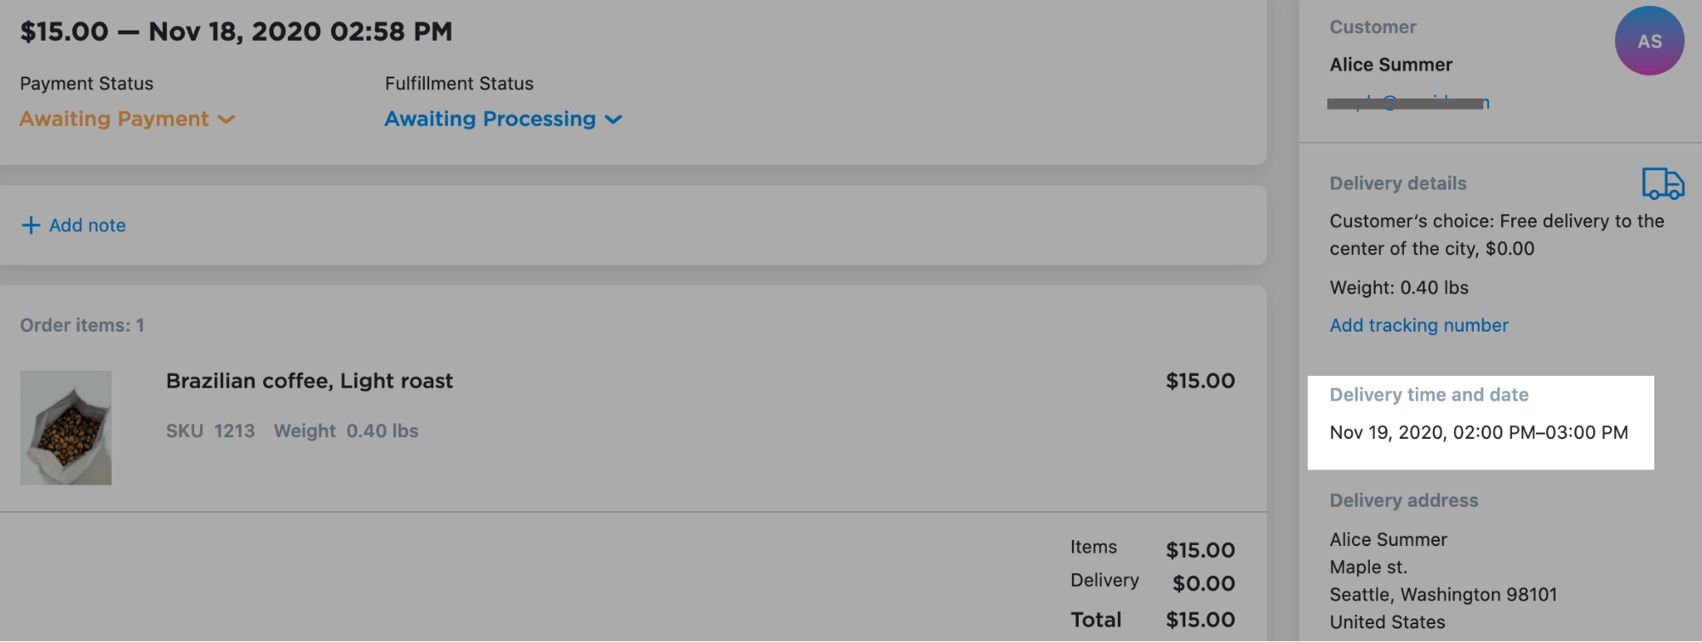Click the order title with timestamp
This screenshot has width=1702, height=642.
pyautogui.click(x=236, y=31)
